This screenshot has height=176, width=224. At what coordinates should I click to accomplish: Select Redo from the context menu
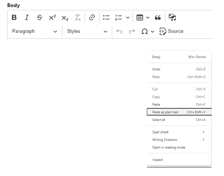coord(179,77)
